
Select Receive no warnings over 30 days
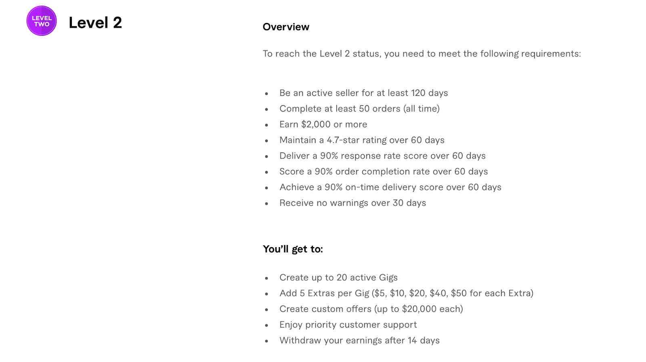pyautogui.click(x=352, y=203)
